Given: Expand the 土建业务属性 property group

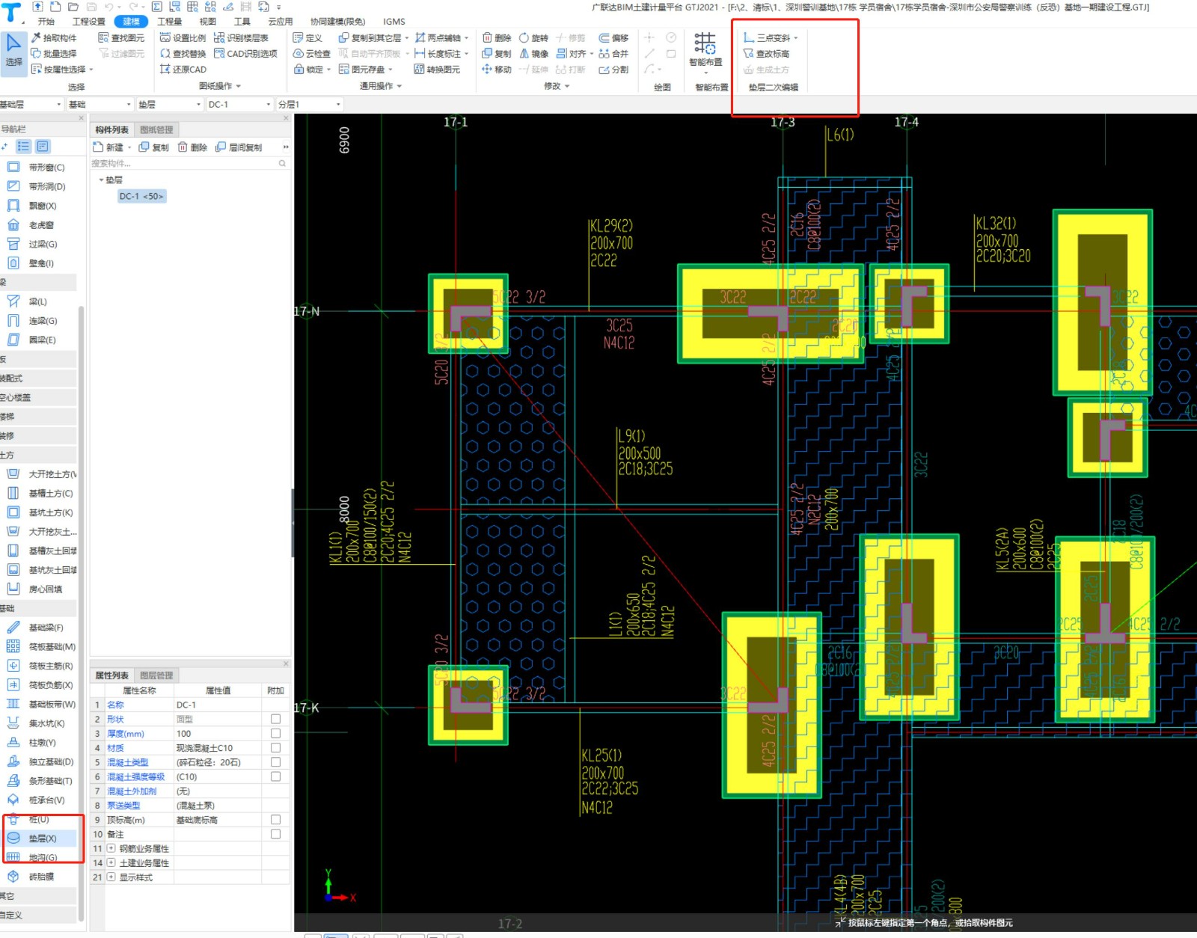Looking at the screenshot, I should (x=111, y=862).
